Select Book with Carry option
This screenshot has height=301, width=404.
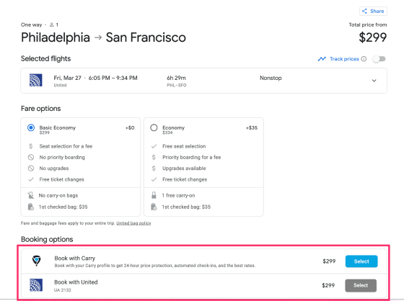pos(361,261)
